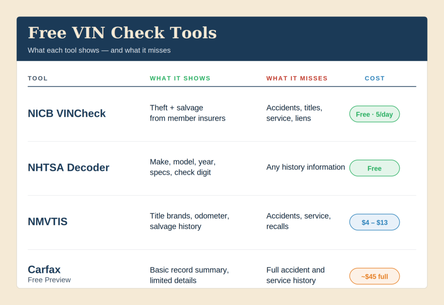Viewport: 444px width, 305px height.
Task: Select the subtitle 'What each tool shows — and what it misses'
Action: point(99,50)
